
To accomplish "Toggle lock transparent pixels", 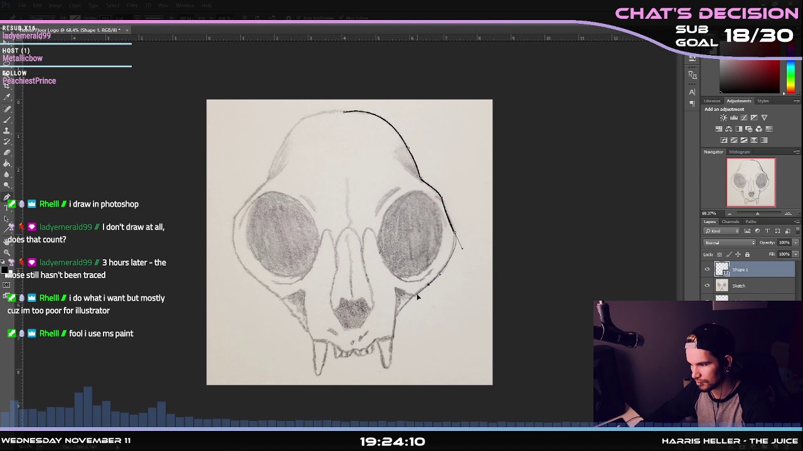I will click(720, 254).
